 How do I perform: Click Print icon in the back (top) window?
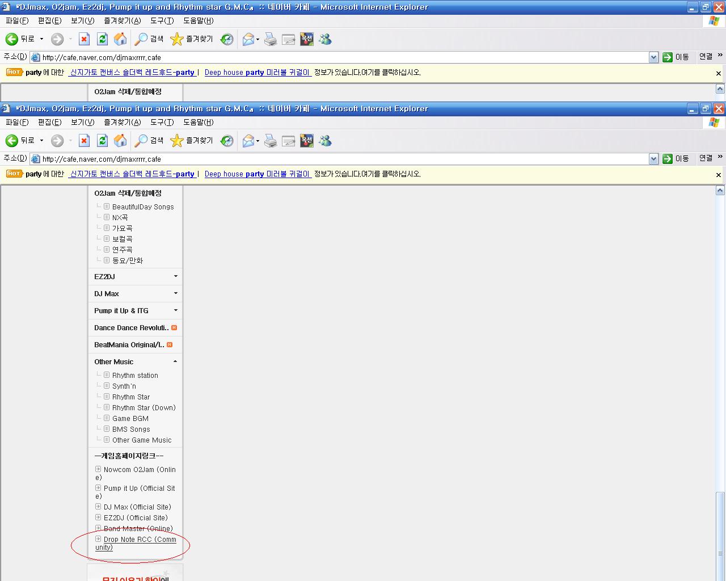(x=271, y=39)
